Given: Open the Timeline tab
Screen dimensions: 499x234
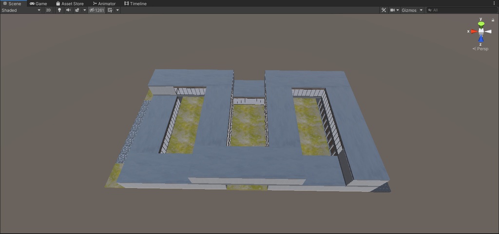Looking at the screenshot, I should [135, 3].
